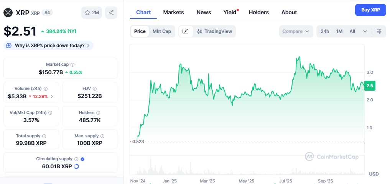This screenshot has height=184, width=390.
Task: Click the Buy XRP button
Action: (370, 10)
